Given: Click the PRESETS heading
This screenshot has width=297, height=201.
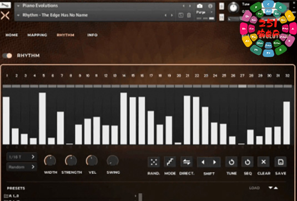Looking at the screenshot, I should [16, 188].
